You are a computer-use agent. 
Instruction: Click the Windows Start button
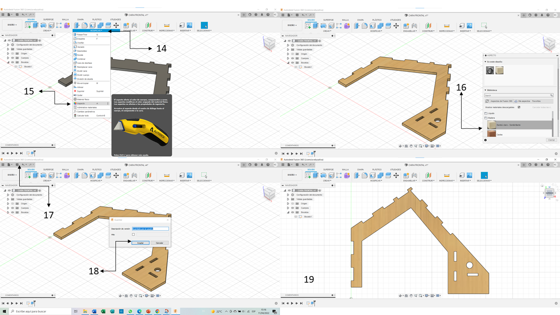click(4, 311)
